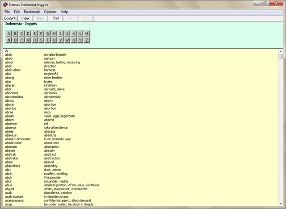Jump to letter Y entries

coord(80,40)
